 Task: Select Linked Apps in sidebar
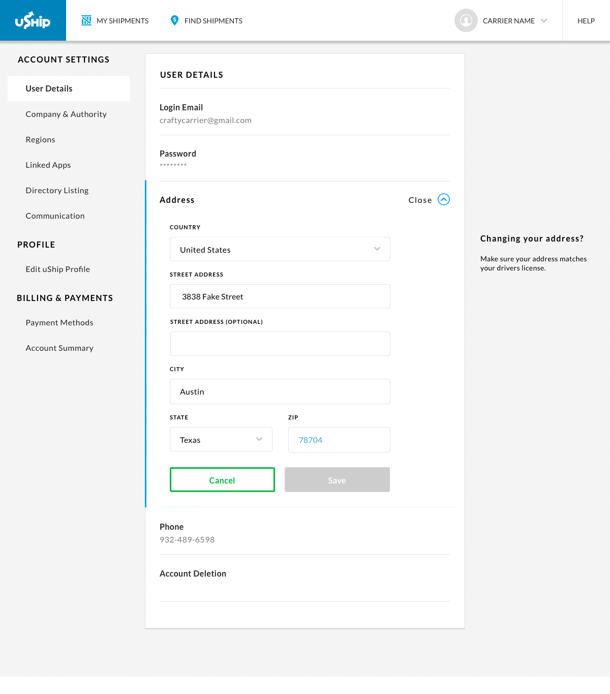pyautogui.click(x=48, y=165)
